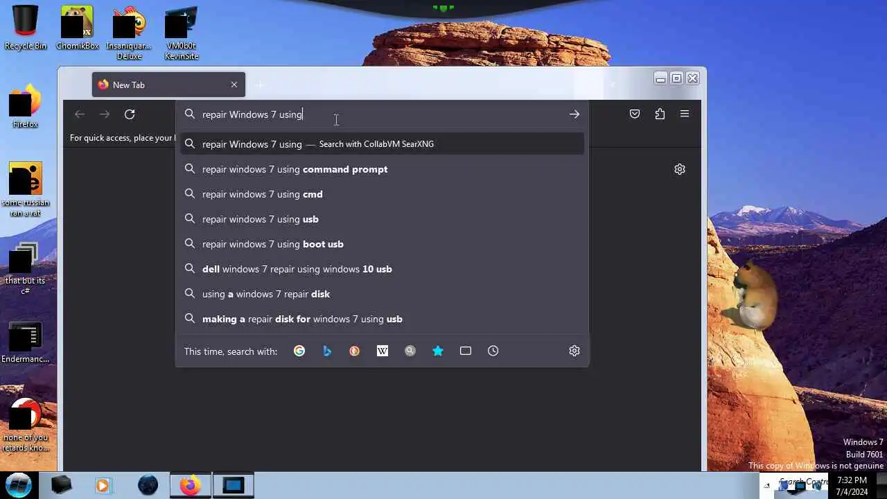Open the Windows Start button
Image resolution: width=887 pixels, height=499 pixels.
19,484
